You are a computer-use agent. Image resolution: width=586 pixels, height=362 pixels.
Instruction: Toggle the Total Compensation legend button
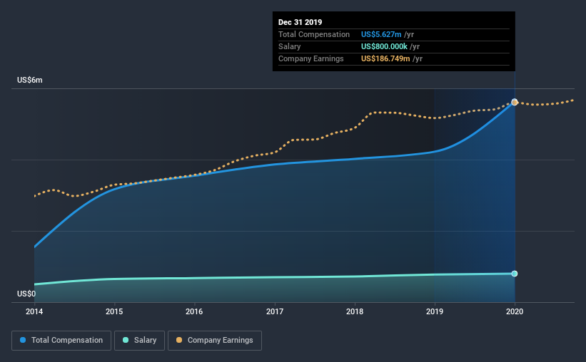pos(61,341)
